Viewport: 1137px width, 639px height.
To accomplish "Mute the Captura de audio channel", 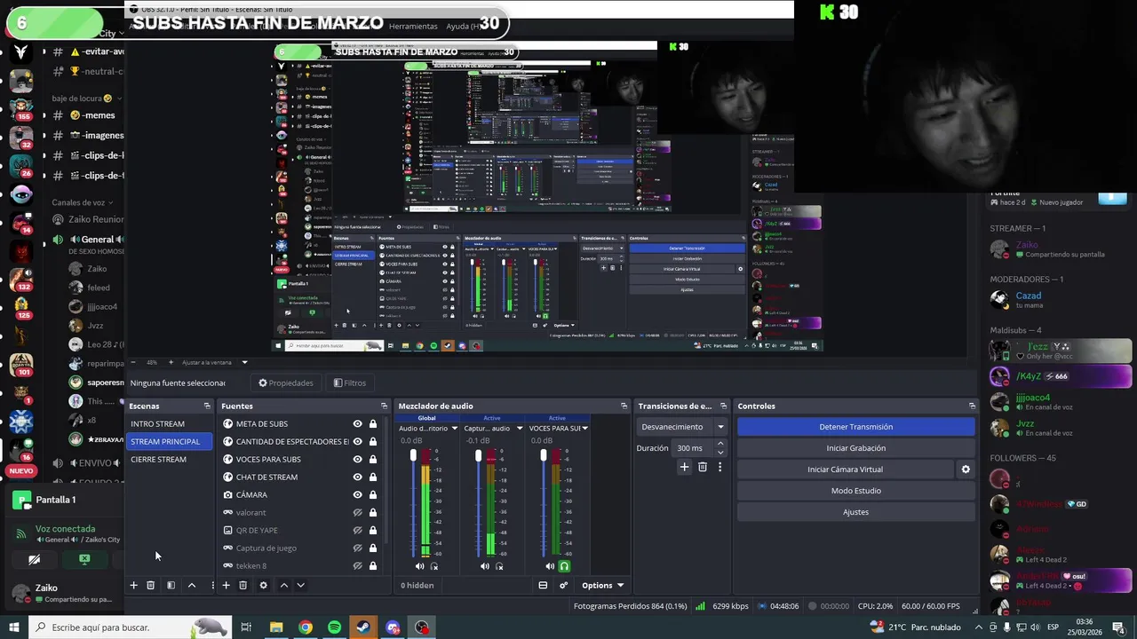I will [485, 565].
